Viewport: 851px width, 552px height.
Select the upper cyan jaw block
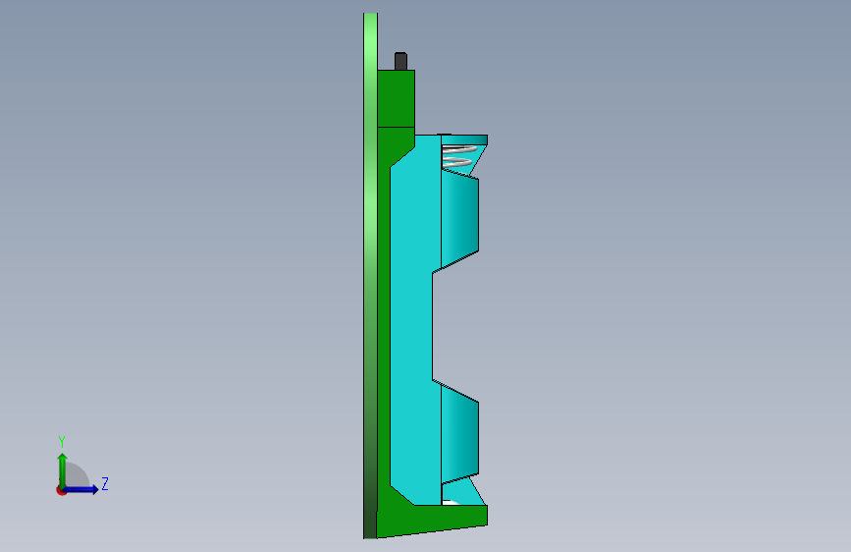tap(459, 217)
